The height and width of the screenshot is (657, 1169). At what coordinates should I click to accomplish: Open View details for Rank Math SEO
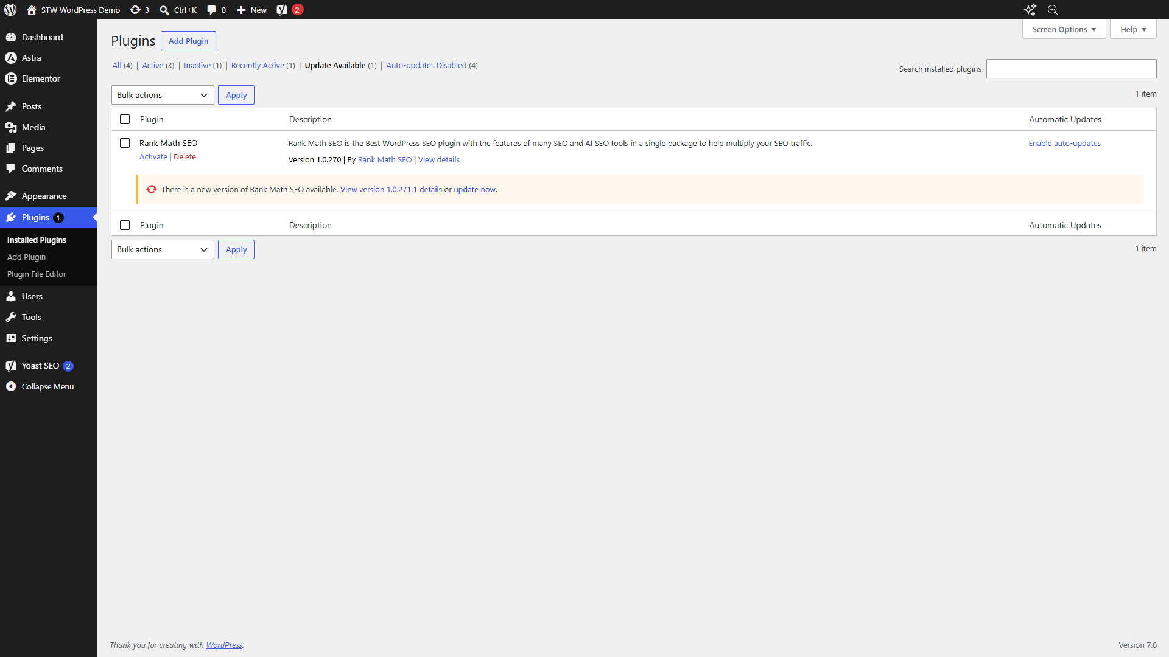tap(438, 159)
